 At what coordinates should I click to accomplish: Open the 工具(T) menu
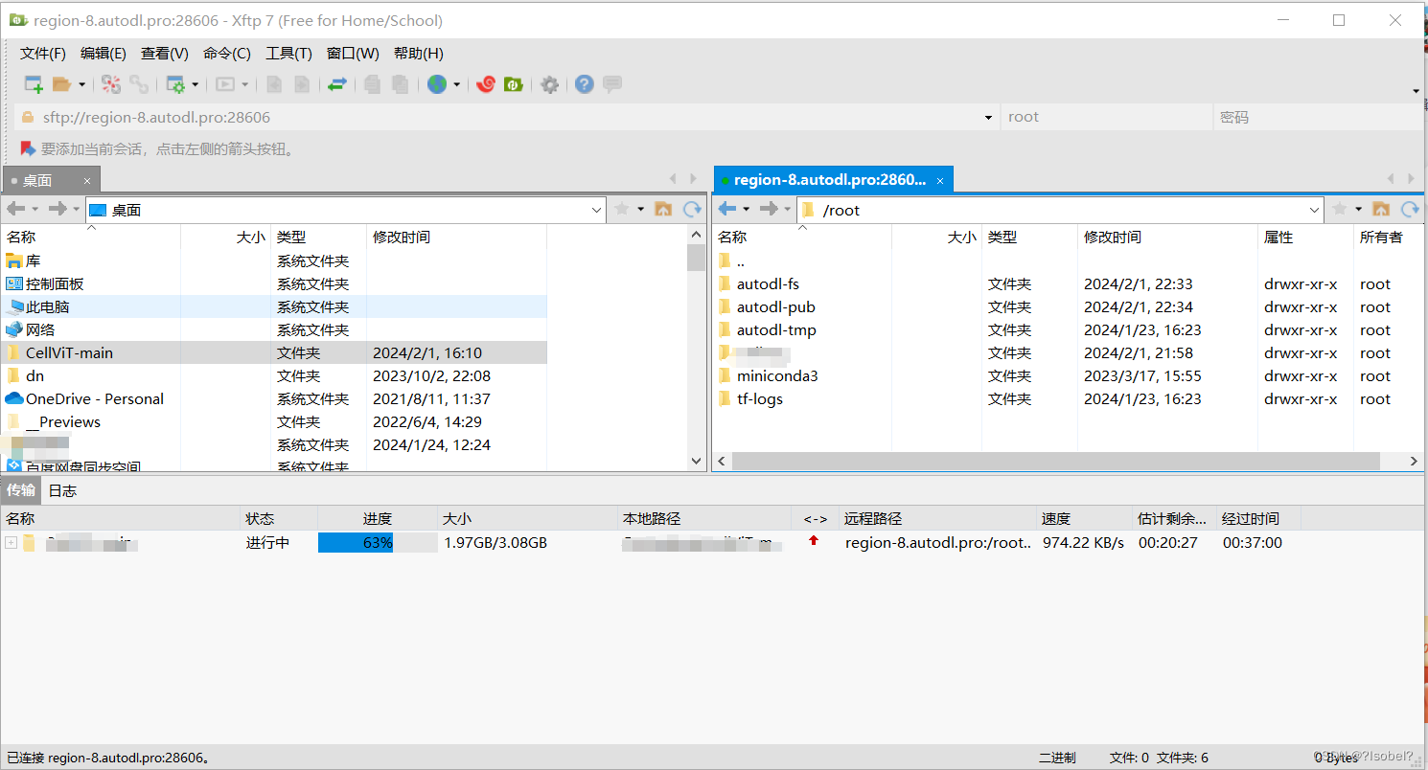click(288, 53)
